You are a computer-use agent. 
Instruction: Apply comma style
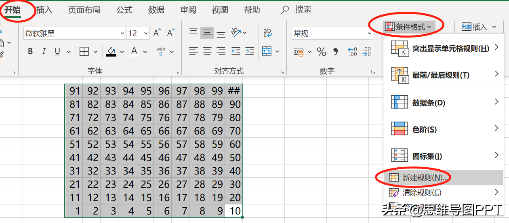[x=335, y=52]
